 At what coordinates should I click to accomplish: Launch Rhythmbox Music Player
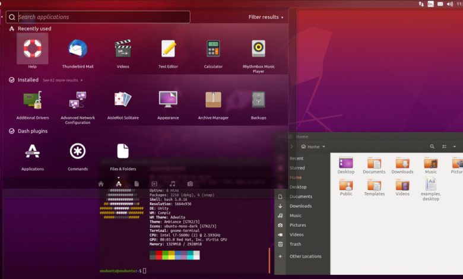point(258,49)
